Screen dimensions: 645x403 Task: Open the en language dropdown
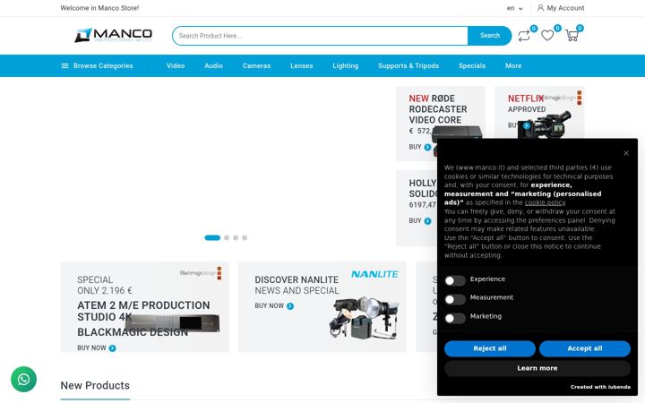514,8
